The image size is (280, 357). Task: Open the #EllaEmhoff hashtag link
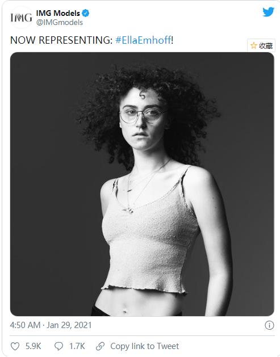143,40
